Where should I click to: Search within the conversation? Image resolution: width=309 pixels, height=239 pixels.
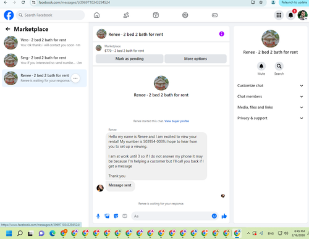point(279,66)
